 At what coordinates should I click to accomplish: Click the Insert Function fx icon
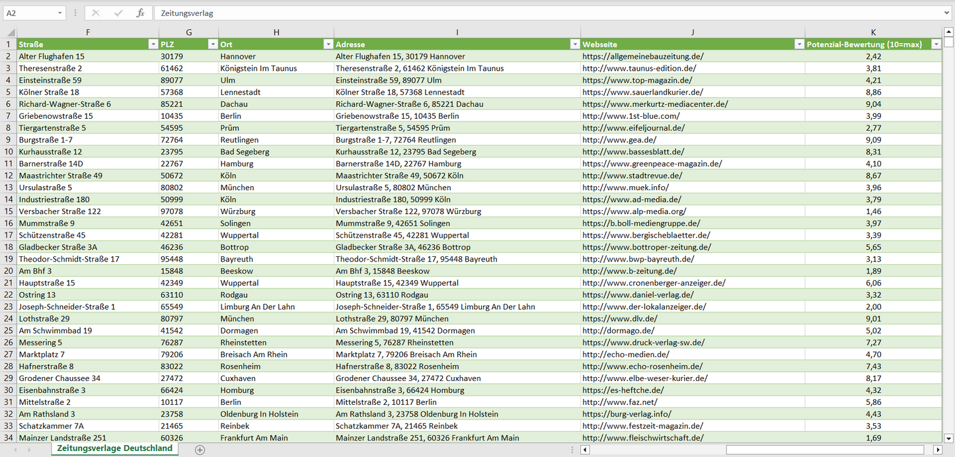140,13
